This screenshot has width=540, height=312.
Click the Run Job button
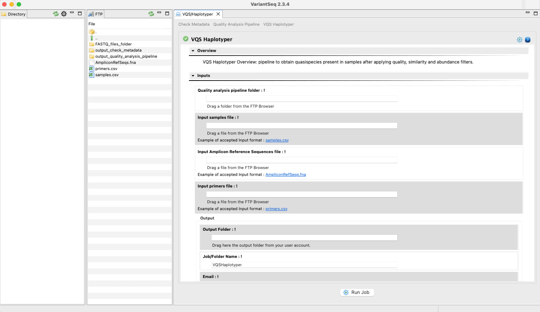click(357, 292)
